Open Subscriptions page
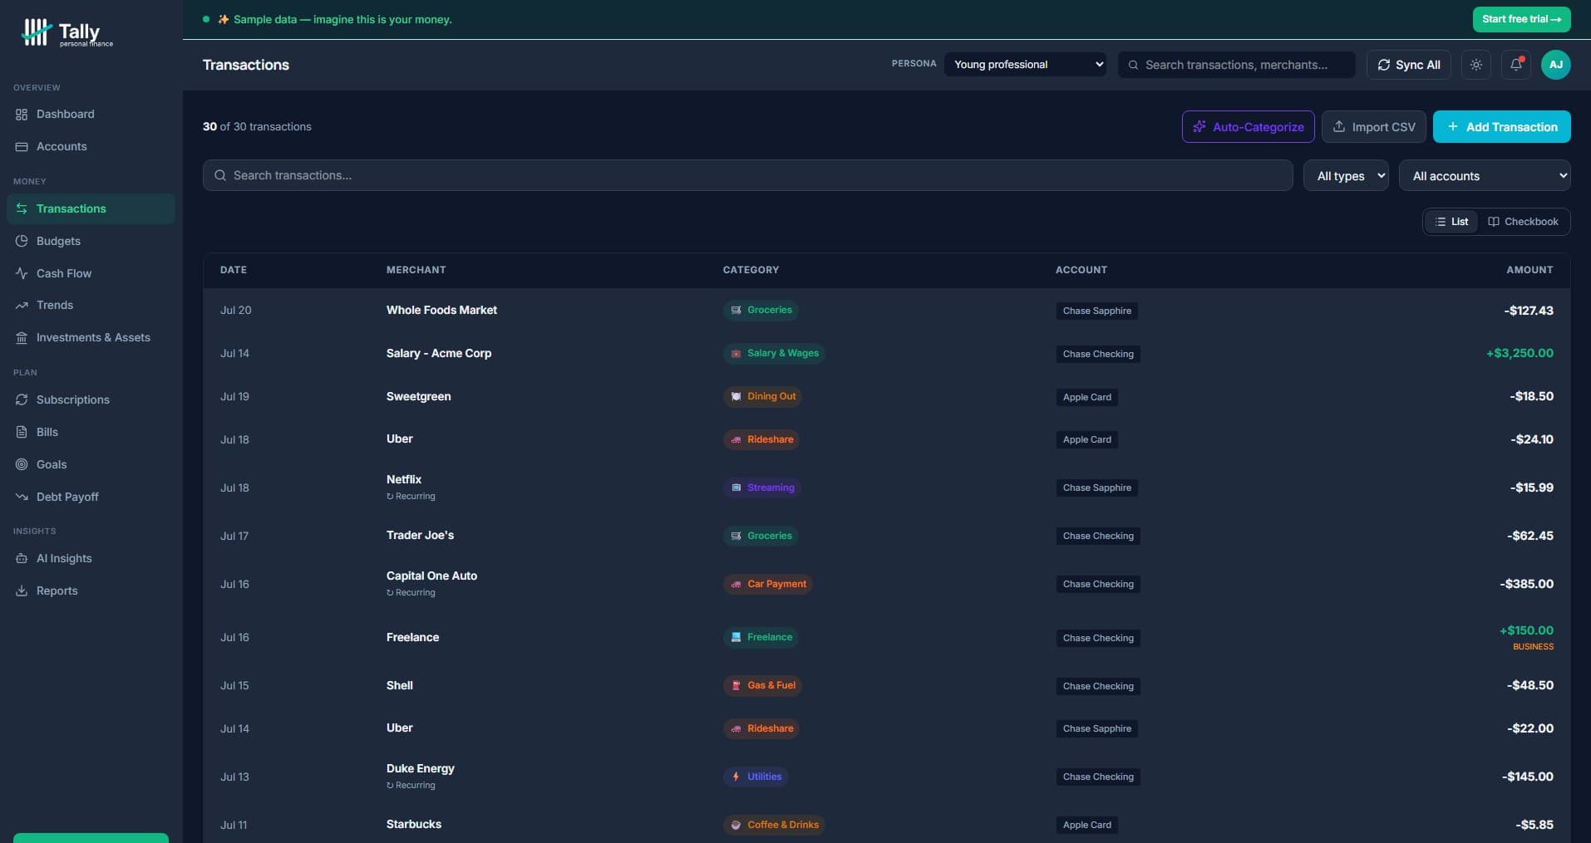Viewport: 1591px width, 843px height. (91, 400)
